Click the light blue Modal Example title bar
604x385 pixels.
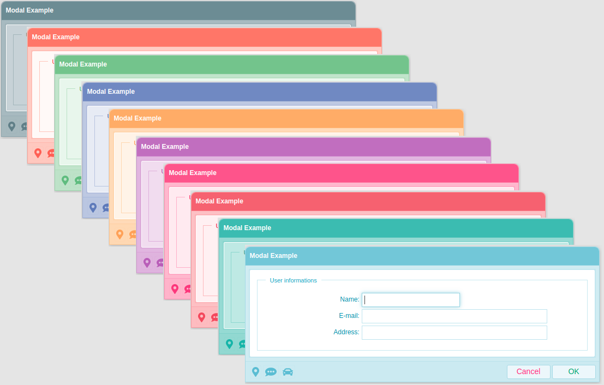422,256
